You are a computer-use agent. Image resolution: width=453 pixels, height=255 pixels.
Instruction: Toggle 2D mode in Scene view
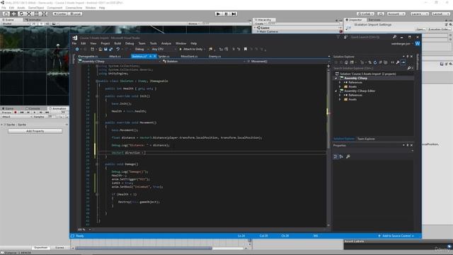pyautogui.click(x=34, y=23)
